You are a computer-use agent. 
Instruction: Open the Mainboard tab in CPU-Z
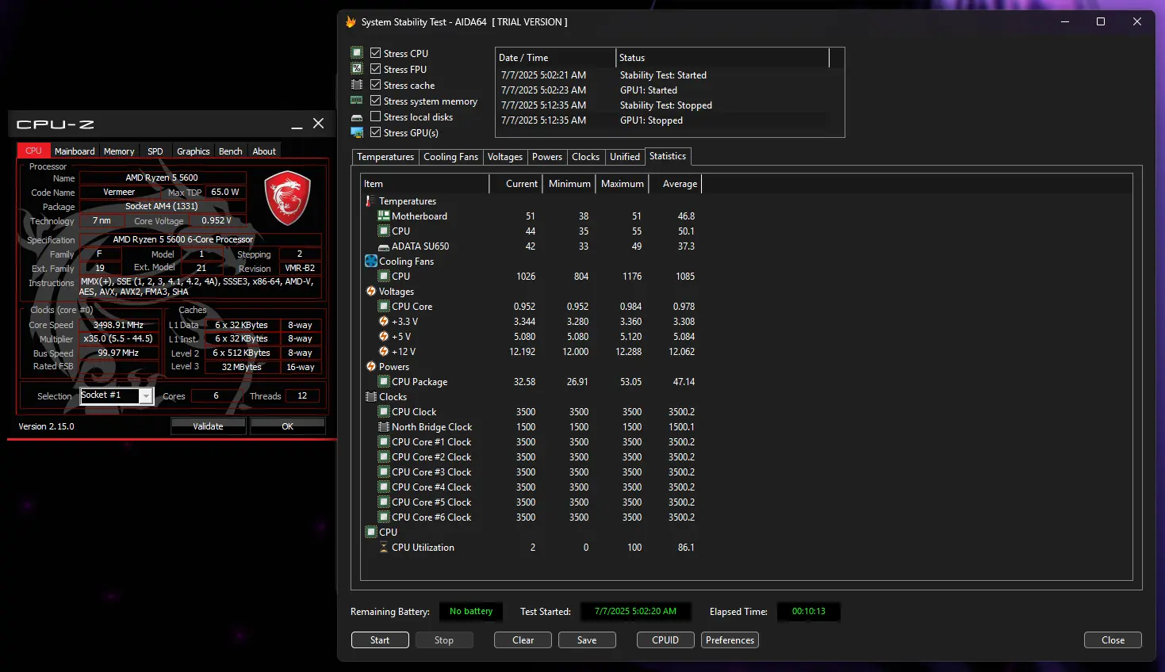tap(75, 151)
